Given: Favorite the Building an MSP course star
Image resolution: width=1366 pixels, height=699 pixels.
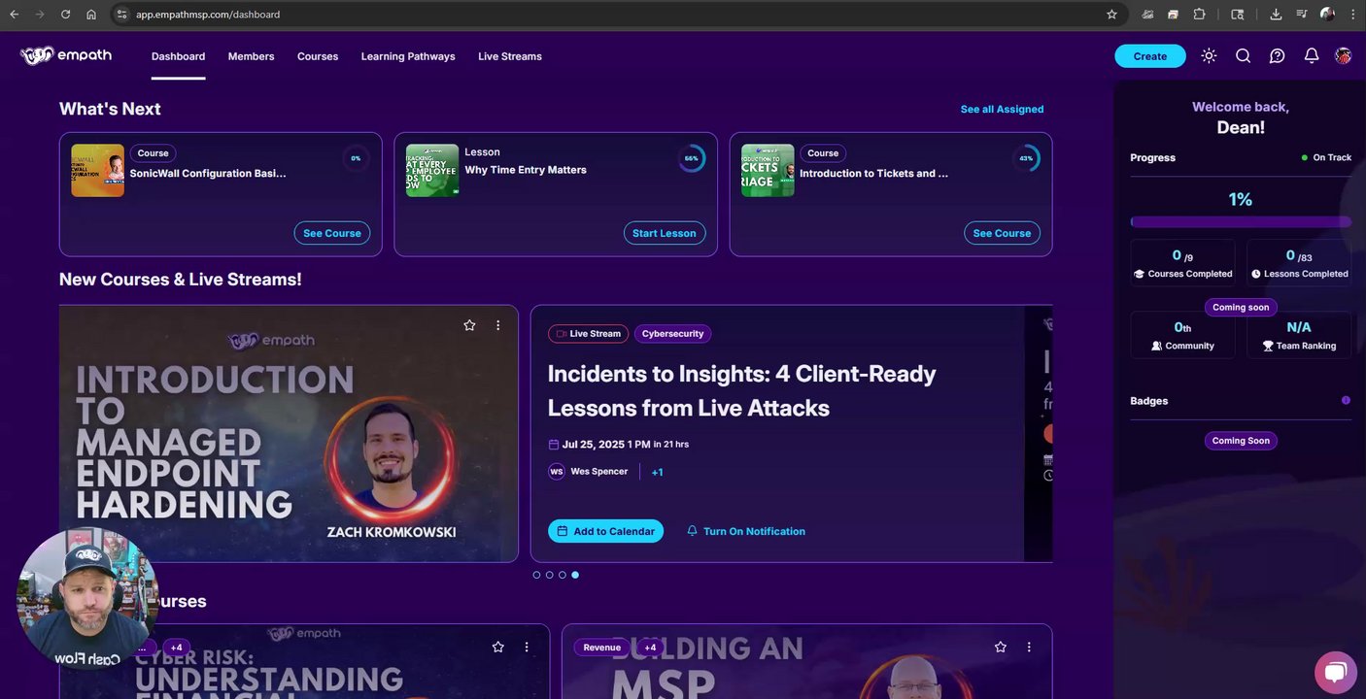Looking at the screenshot, I should point(1001,647).
